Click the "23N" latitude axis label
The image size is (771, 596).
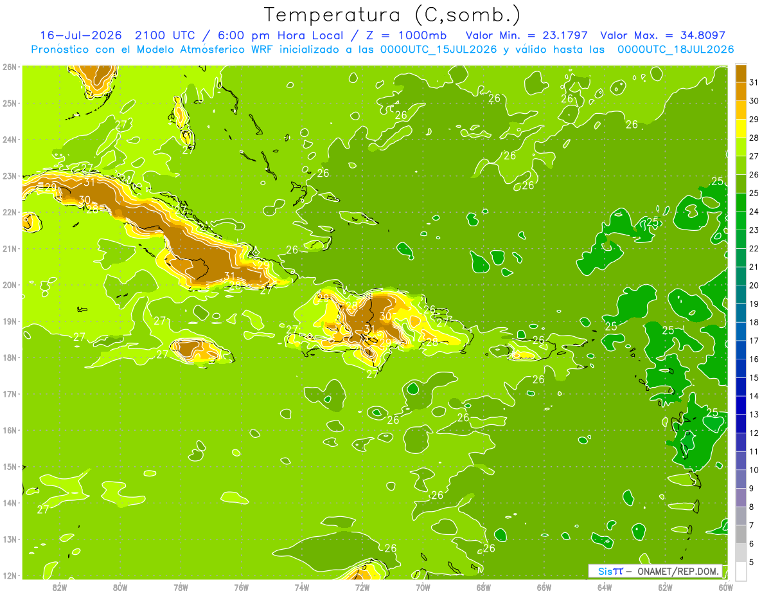click(10, 176)
